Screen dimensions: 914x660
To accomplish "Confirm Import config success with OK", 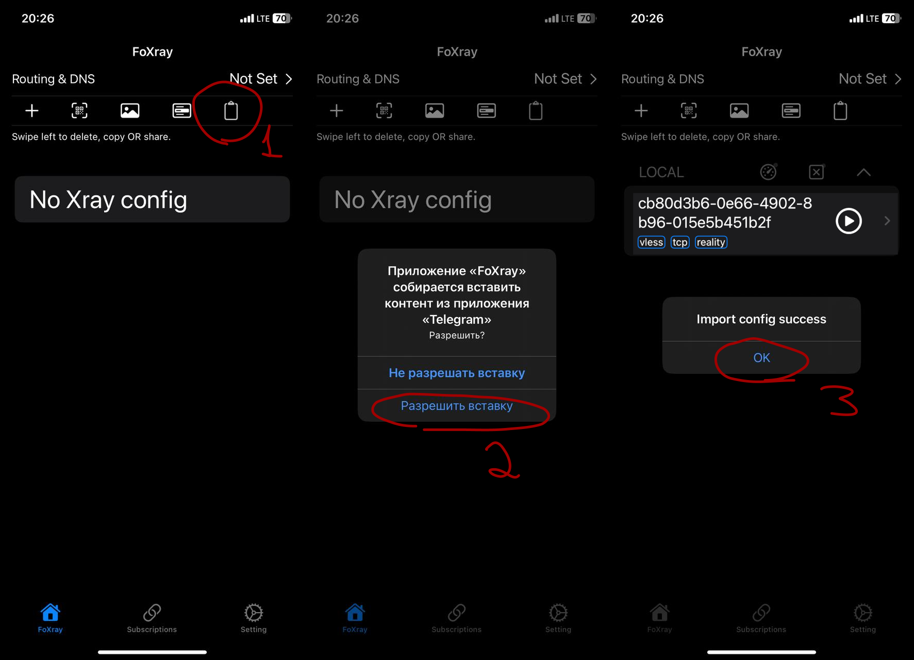I will tap(761, 358).
